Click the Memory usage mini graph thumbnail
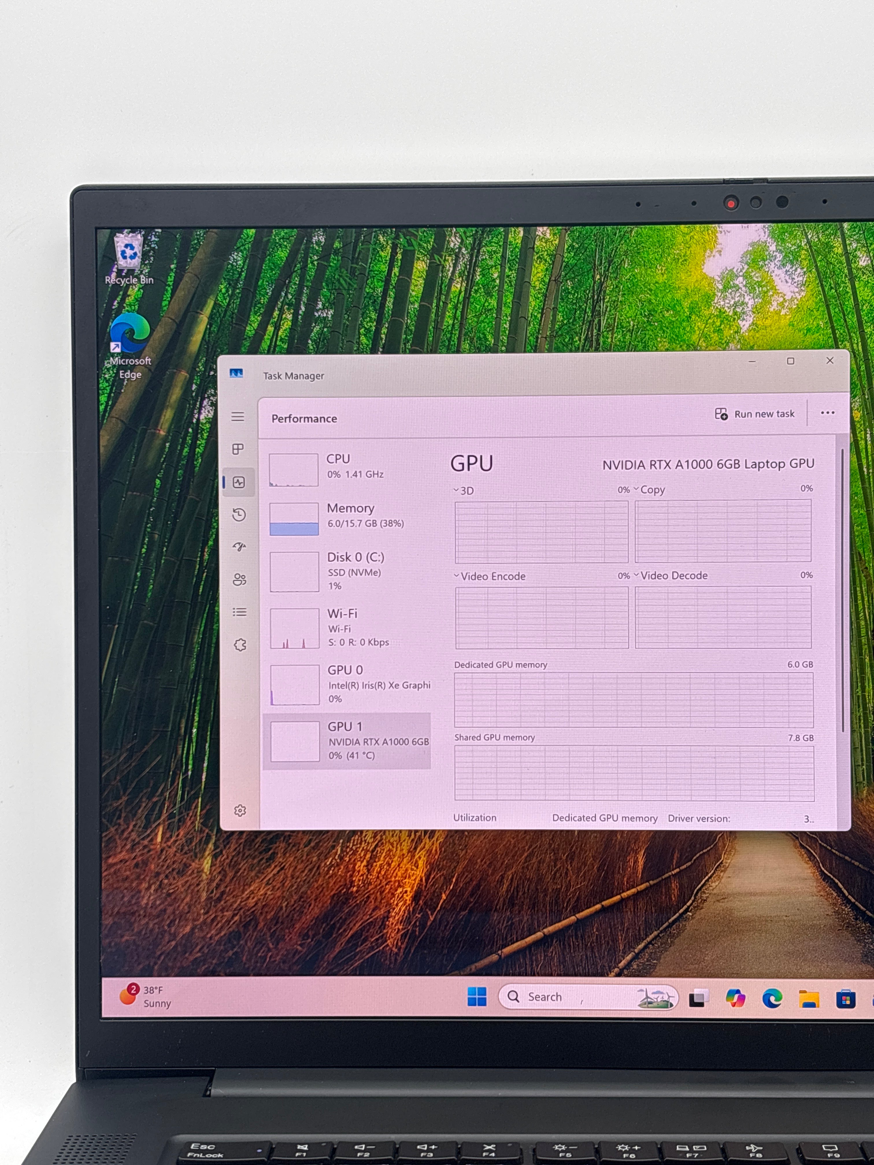Viewport: 874px width, 1165px height. click(294, 519)
